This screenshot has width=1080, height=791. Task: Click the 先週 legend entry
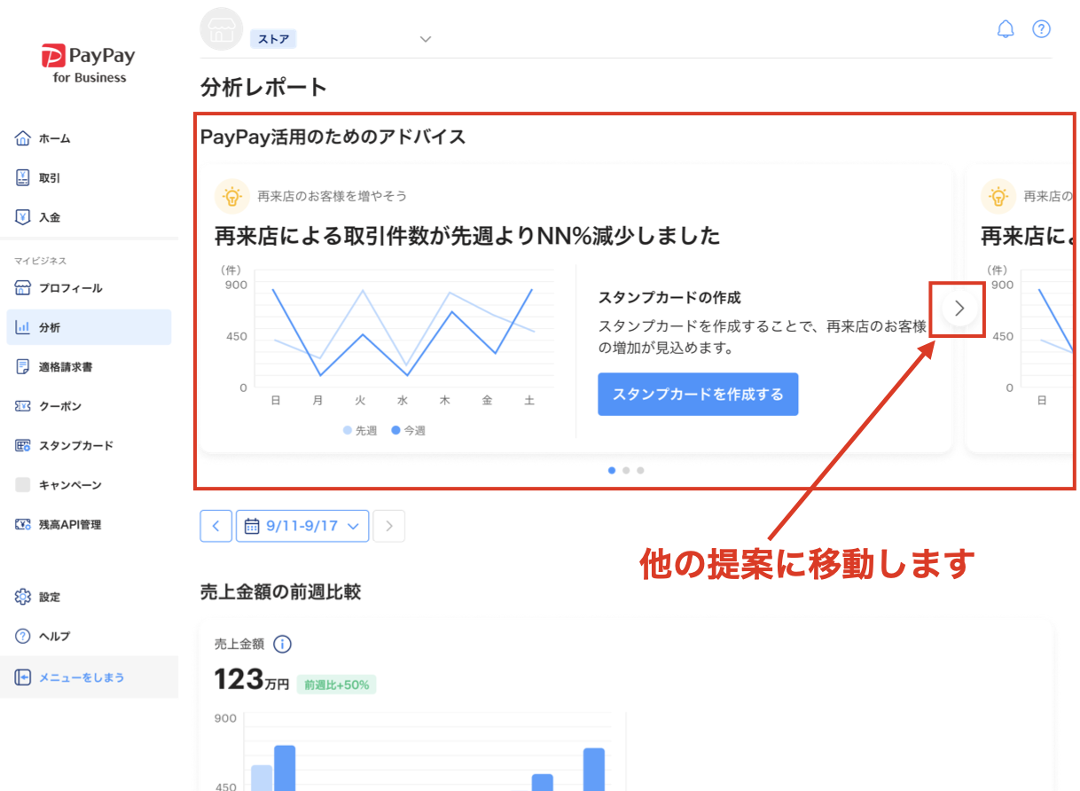click(360, 430)
